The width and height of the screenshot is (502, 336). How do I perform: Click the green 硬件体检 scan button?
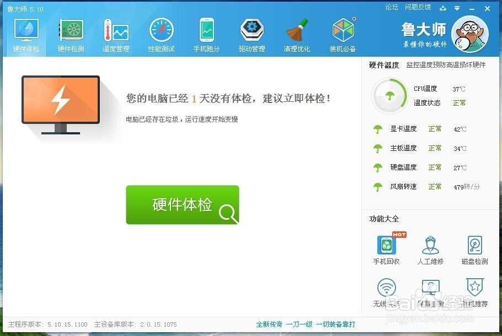[183, 204]
